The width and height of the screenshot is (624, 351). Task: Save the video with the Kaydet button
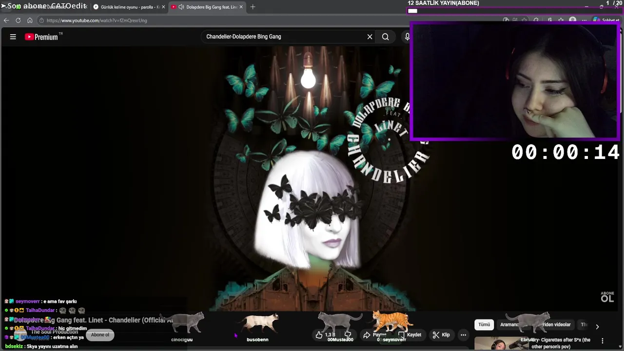click(410, 335)
